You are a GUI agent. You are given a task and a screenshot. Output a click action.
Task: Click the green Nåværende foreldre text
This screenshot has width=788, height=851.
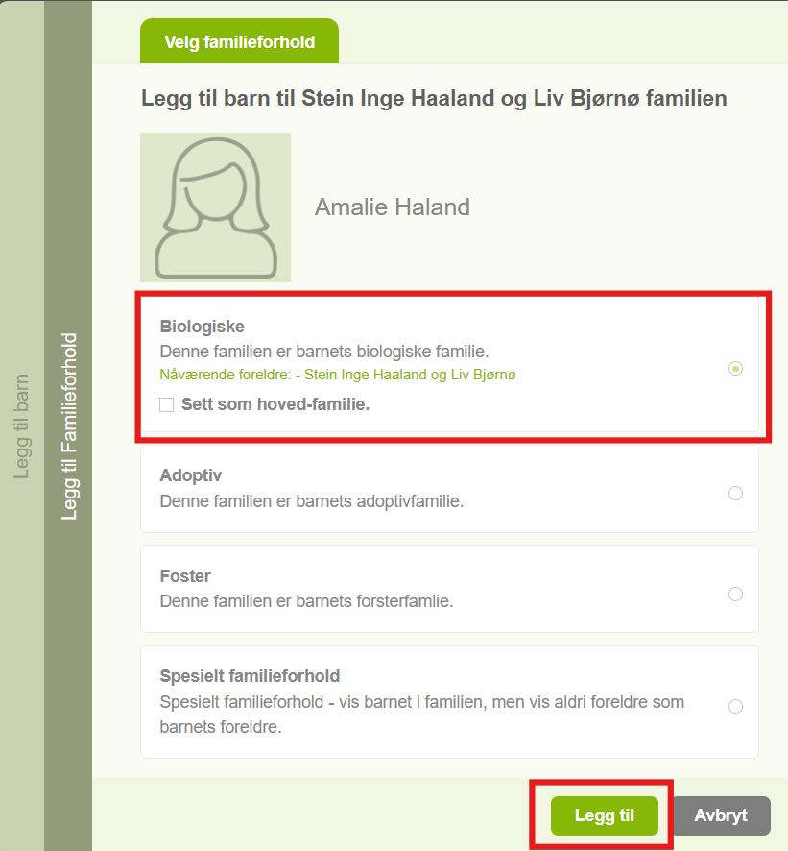pyautogui.click(x=337, y=375)
